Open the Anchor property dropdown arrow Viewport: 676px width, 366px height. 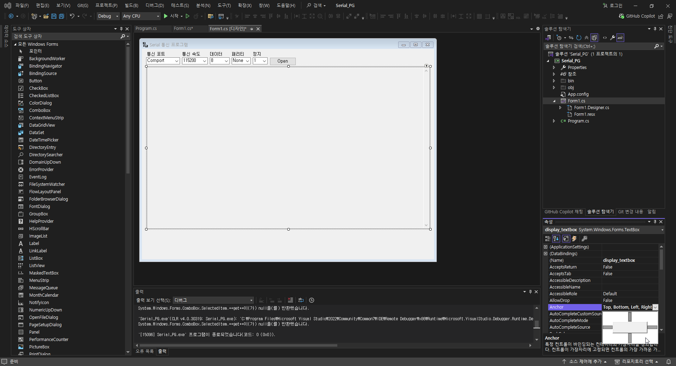pos(655,307)
